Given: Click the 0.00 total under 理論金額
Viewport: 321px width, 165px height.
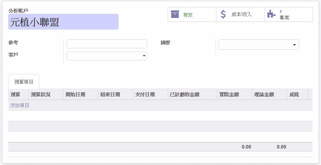Looking at the screenshot, I should (281, 147).
